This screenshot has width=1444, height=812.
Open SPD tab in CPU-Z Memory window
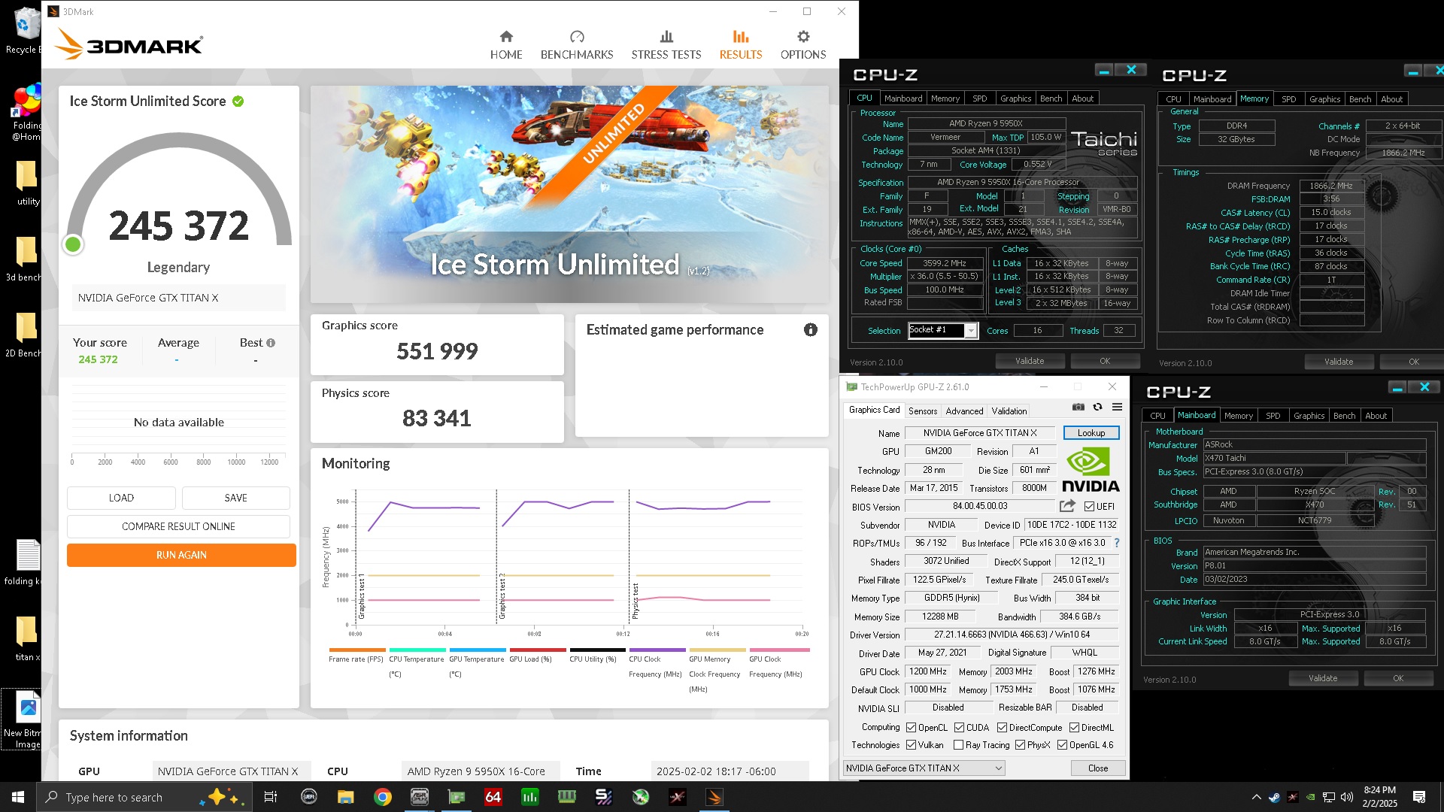pyautogui.click(x=1288, y=99)
